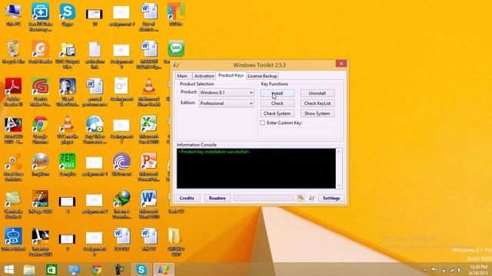Click the Check System button
492x276 pixels.
click(x=278, y=113)
